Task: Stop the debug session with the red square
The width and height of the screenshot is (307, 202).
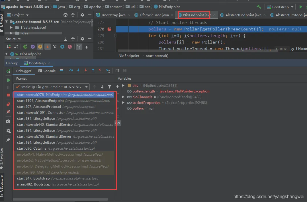Action: [8, 95]
